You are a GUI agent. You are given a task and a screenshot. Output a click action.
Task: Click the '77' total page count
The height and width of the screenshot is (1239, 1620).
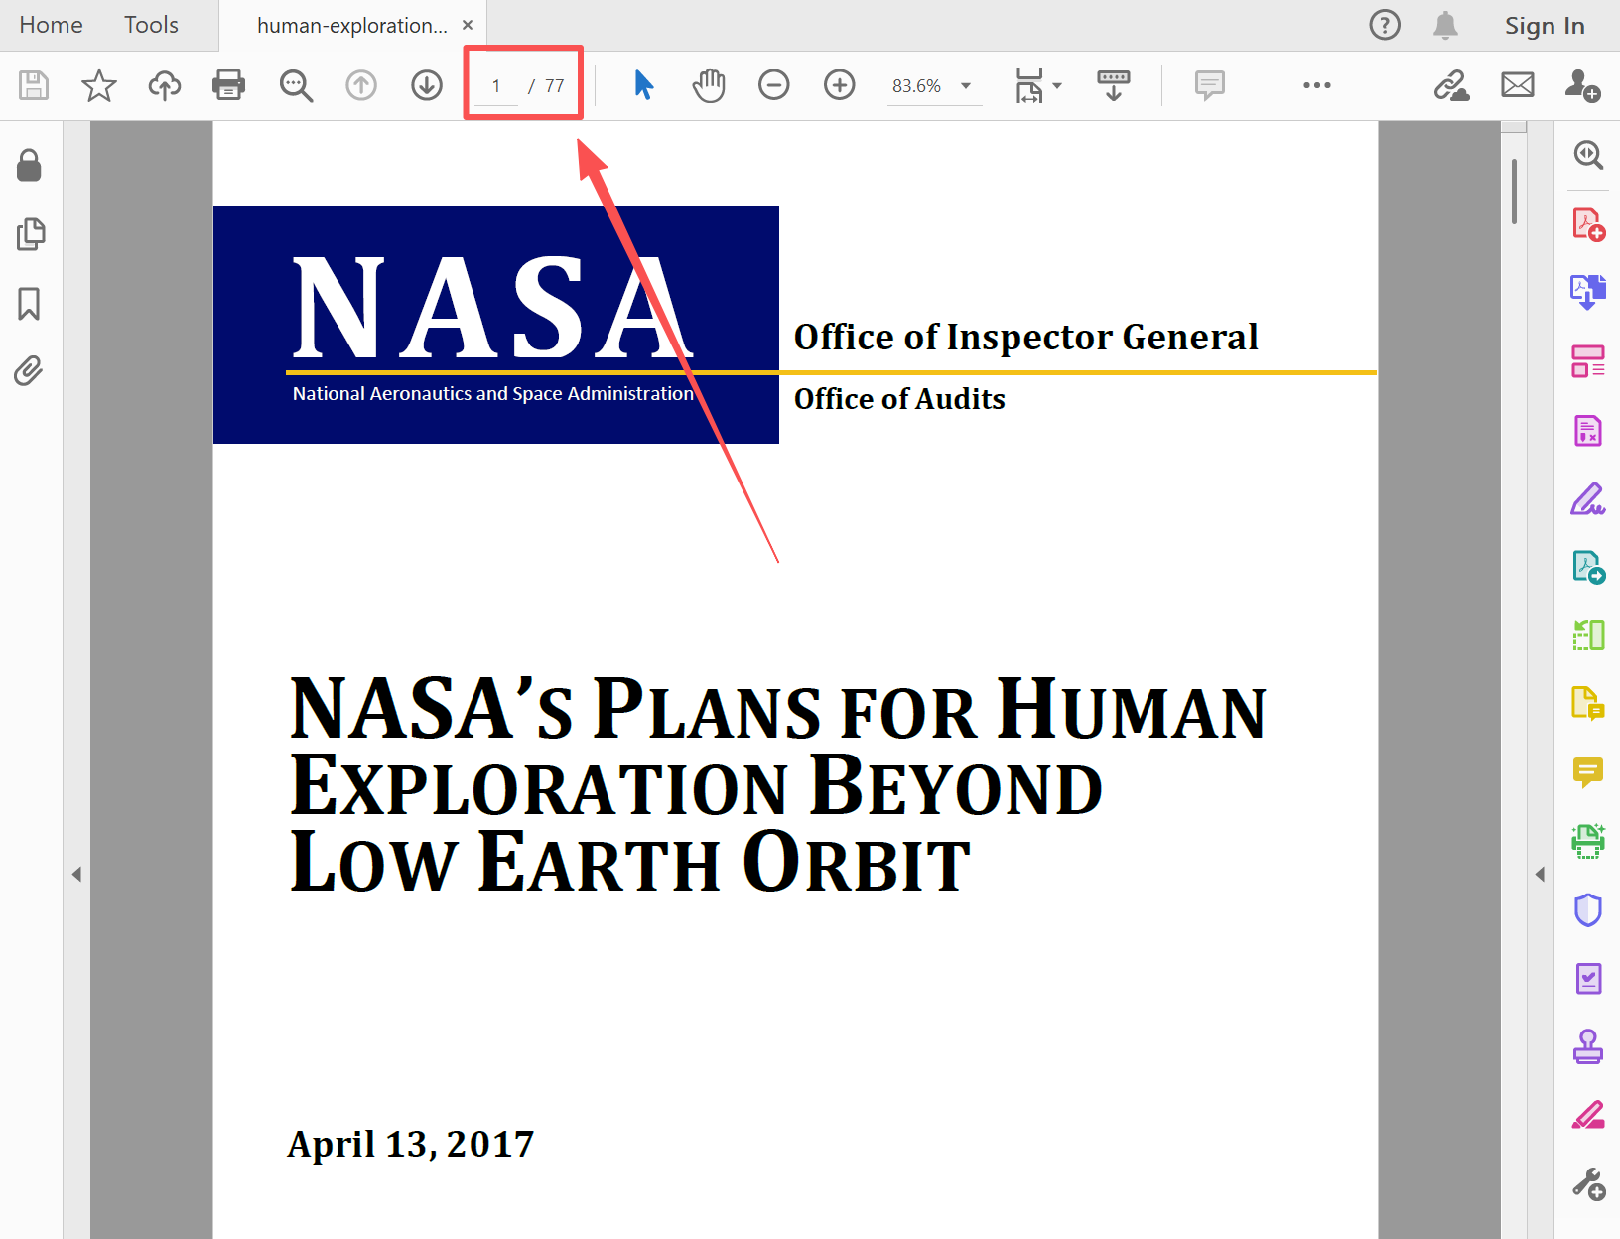pos(554,86)
